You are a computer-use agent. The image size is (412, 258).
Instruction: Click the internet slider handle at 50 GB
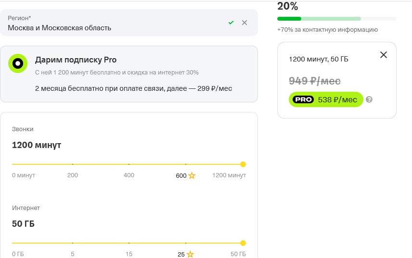pos(243,243)
